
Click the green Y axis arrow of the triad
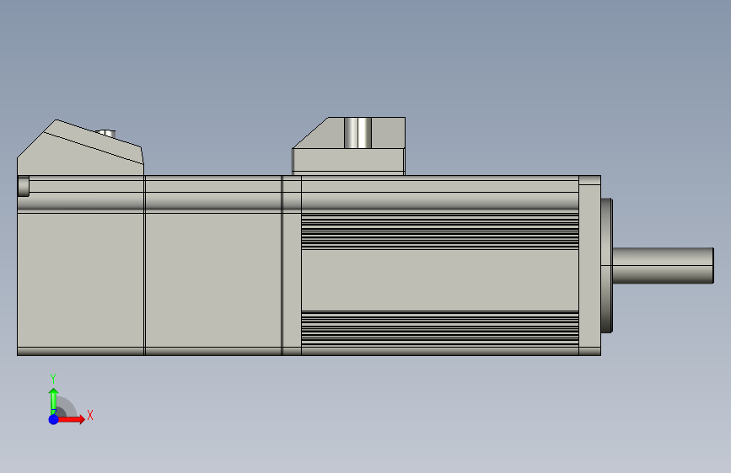pos(54,401)
